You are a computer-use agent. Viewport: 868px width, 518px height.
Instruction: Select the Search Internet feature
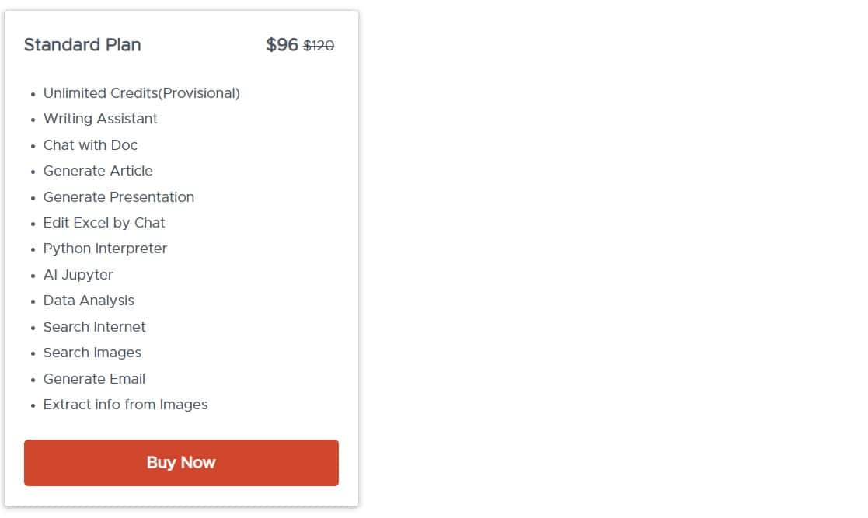[94, 327]
